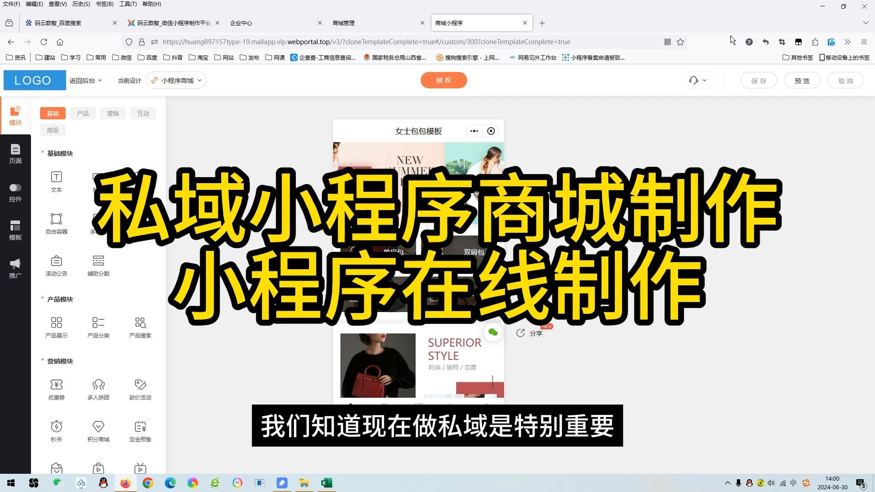Click the 预览 (Preview) button
Image resolution: width=875 pixels, height=492 pixels.
pos(802,81)
